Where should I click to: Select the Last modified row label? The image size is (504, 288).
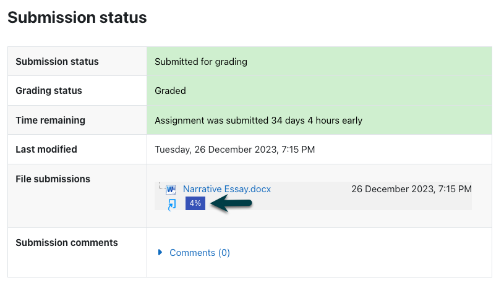46,150
